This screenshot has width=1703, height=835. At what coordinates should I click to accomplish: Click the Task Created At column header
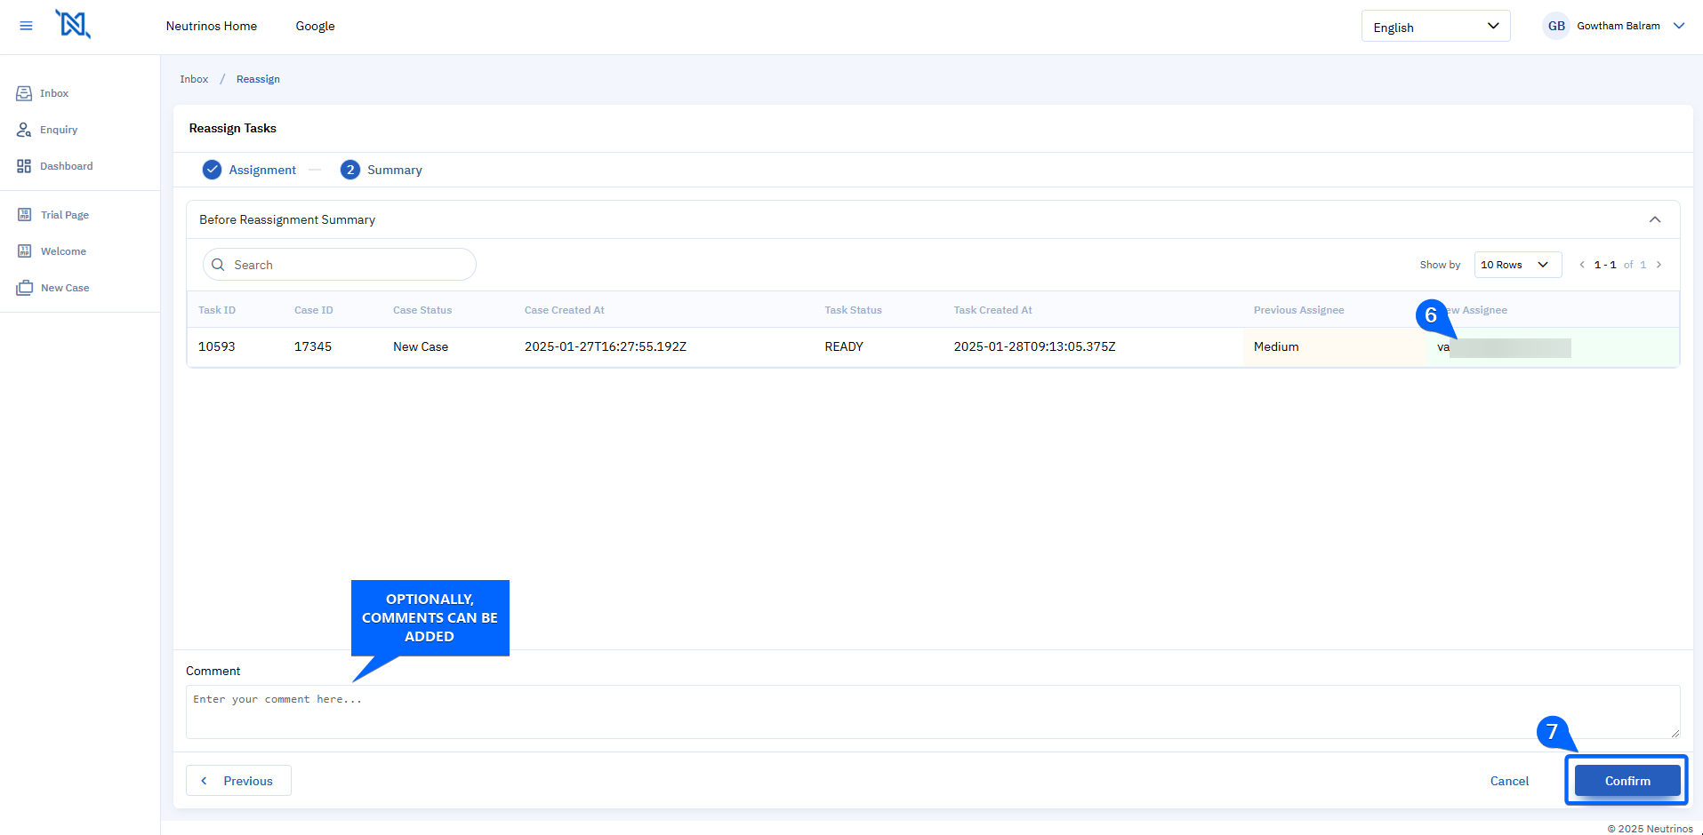coord(992,310)
